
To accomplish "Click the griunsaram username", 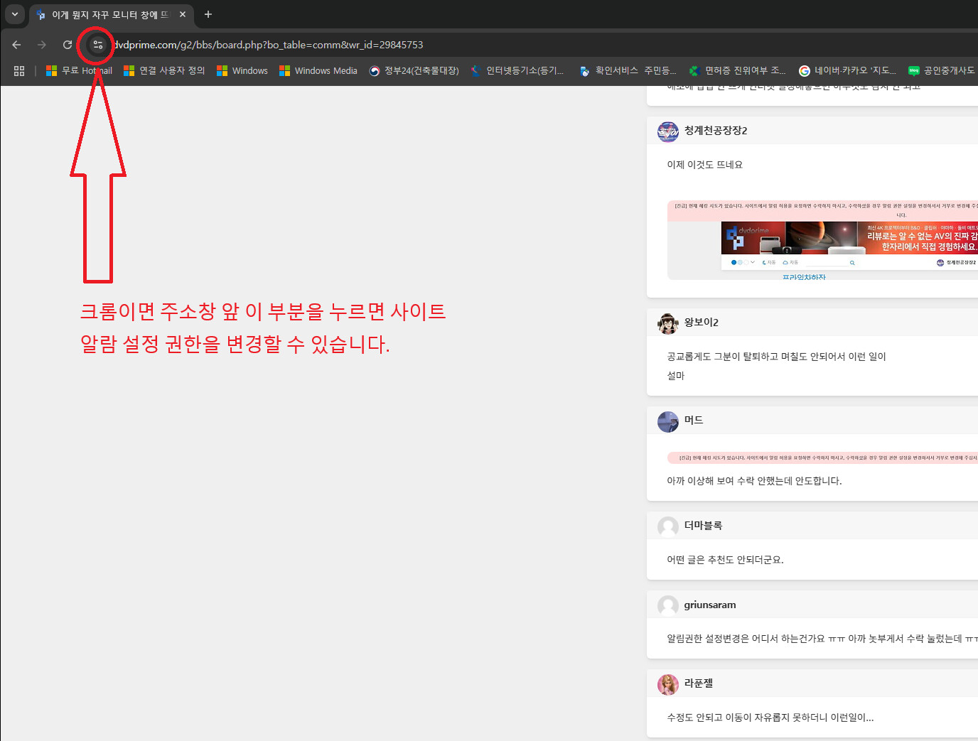I will pos(709,605).
